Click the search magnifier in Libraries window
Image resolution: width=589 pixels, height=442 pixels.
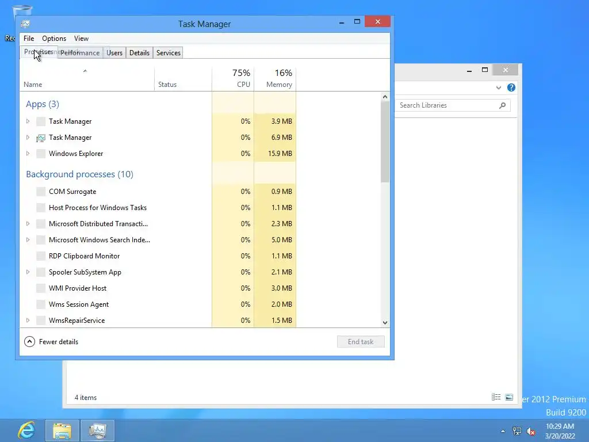coord(502,106)
